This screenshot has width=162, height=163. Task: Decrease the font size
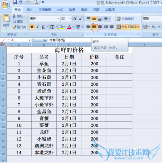80,19
